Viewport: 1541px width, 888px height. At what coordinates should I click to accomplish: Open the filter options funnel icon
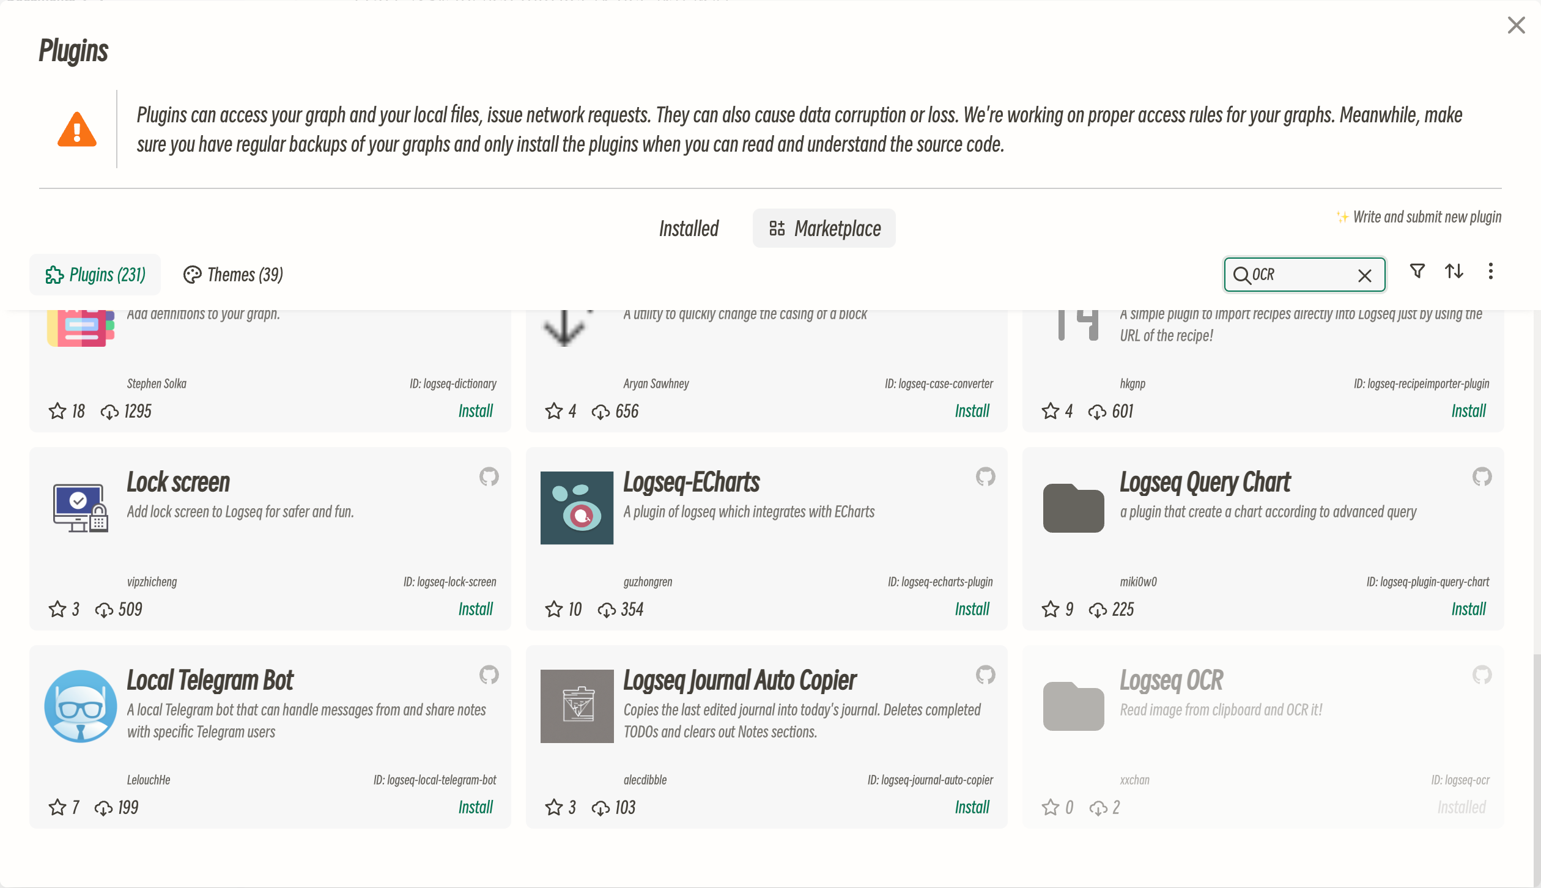click(x=1417, y=272)
